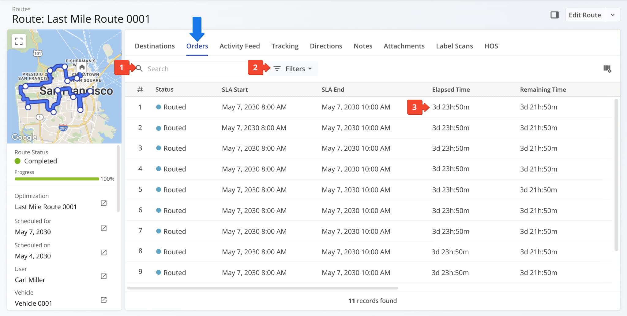The image size is (627, 316).
Task: Open the Edit Route dropdown arrow
Action: (613, 15)
